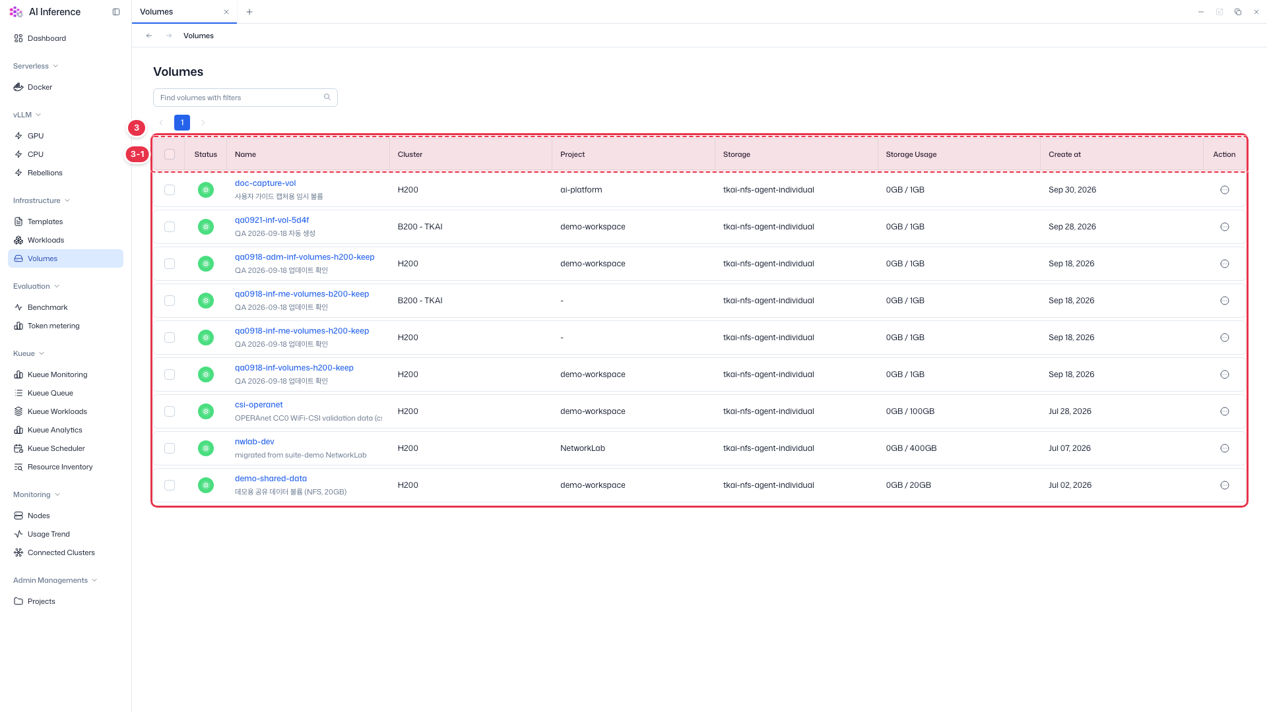Collapse the vLLM section

tap(27, 115)
